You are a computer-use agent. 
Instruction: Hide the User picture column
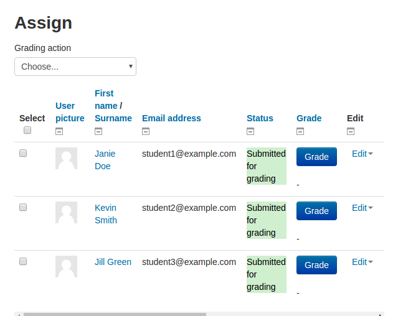(59, 131)
